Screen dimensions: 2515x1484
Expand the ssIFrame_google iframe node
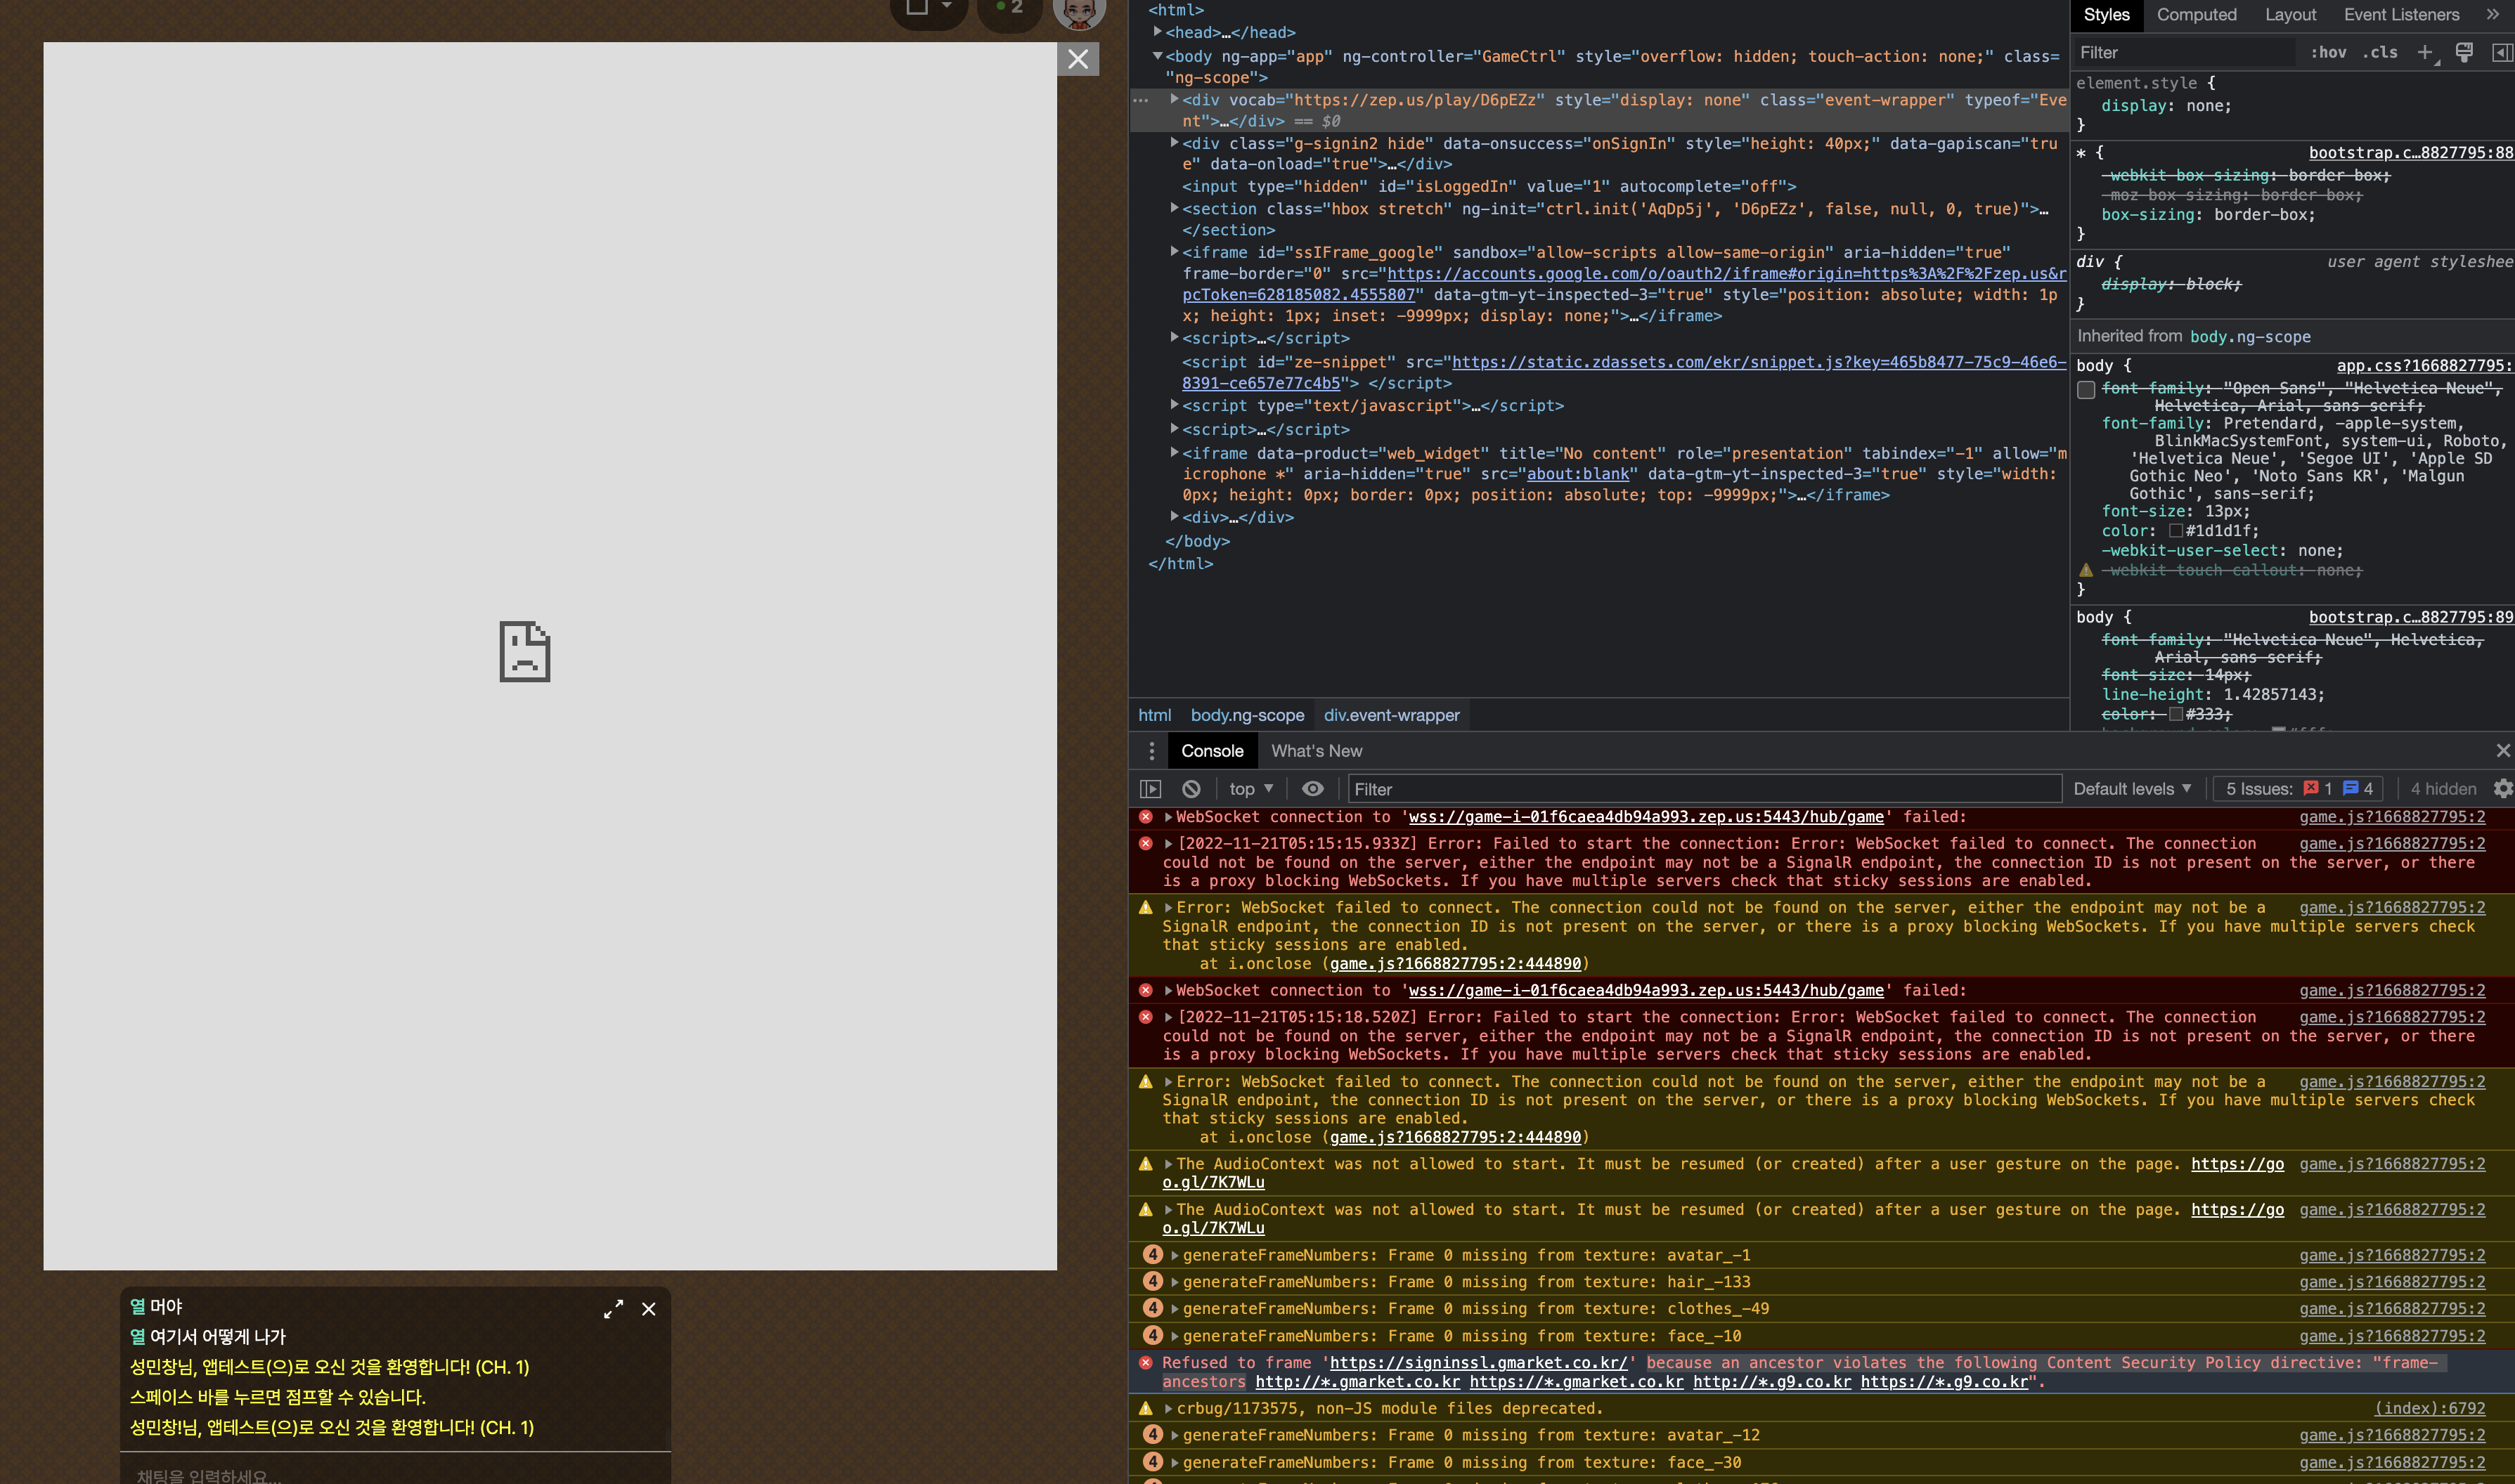[x=1175, y=252]
